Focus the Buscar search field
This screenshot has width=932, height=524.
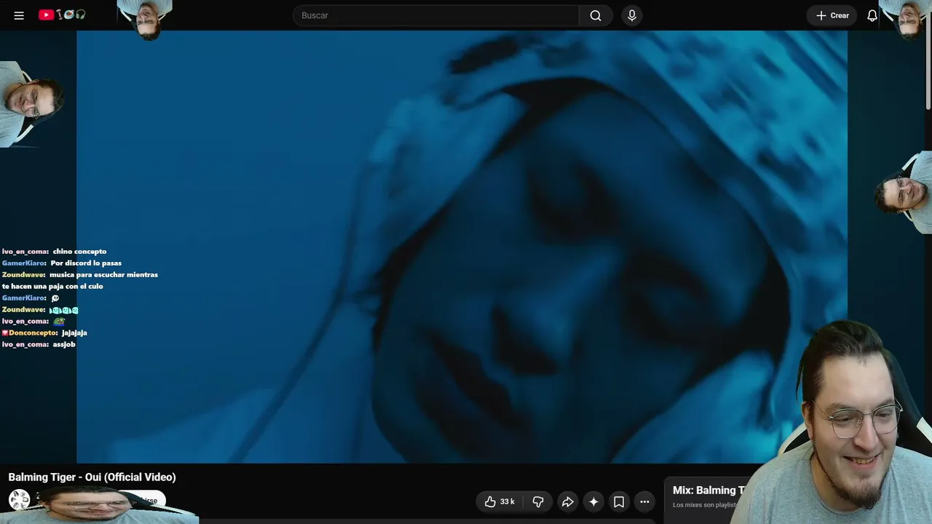[x=435, y=15]
